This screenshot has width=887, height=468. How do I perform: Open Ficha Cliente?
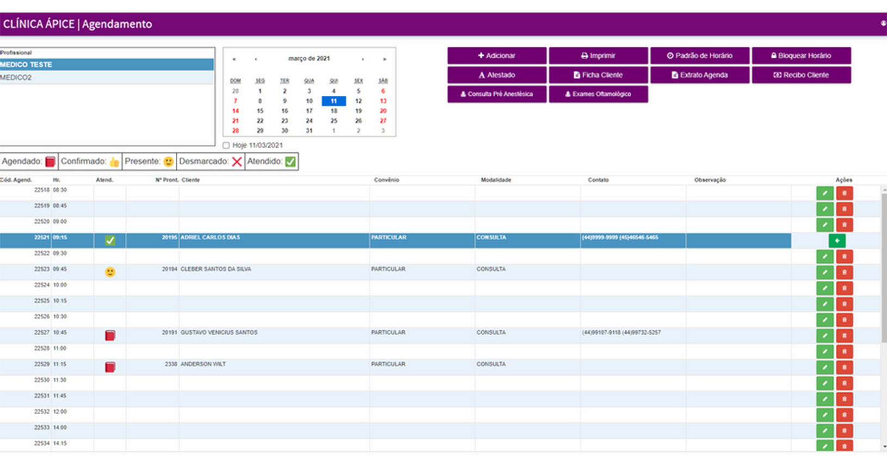598,75
